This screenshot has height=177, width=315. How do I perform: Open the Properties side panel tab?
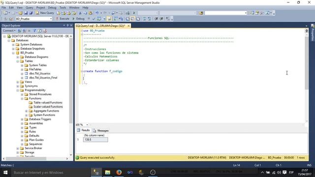[x=313, y=32]
